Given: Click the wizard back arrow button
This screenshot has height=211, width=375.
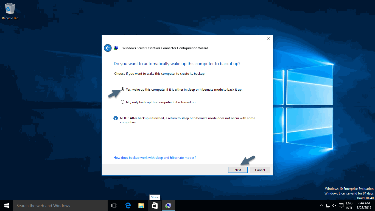Looking at the screenshot, I should point(108,48).
